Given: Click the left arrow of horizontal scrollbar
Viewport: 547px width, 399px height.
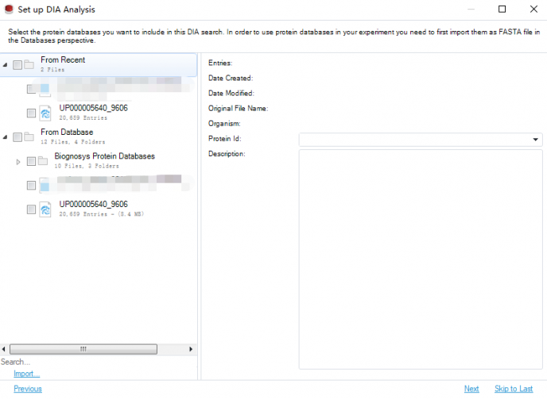Looking at the screenshot, I should click(5, 349).
